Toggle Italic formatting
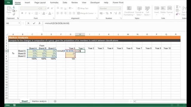Screen dimensions: 191x107 coord(26,13)
